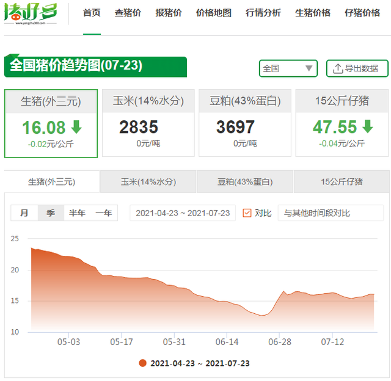The image size is (391, 381).
Task: Open the 行情分析 navigation item
Action: coord(263,13)
